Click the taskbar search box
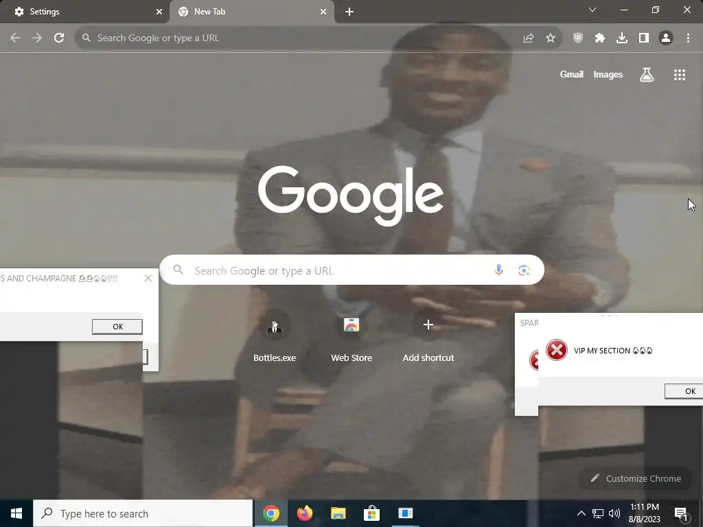The width and height of the screenshot is (703, 527). 143,513
